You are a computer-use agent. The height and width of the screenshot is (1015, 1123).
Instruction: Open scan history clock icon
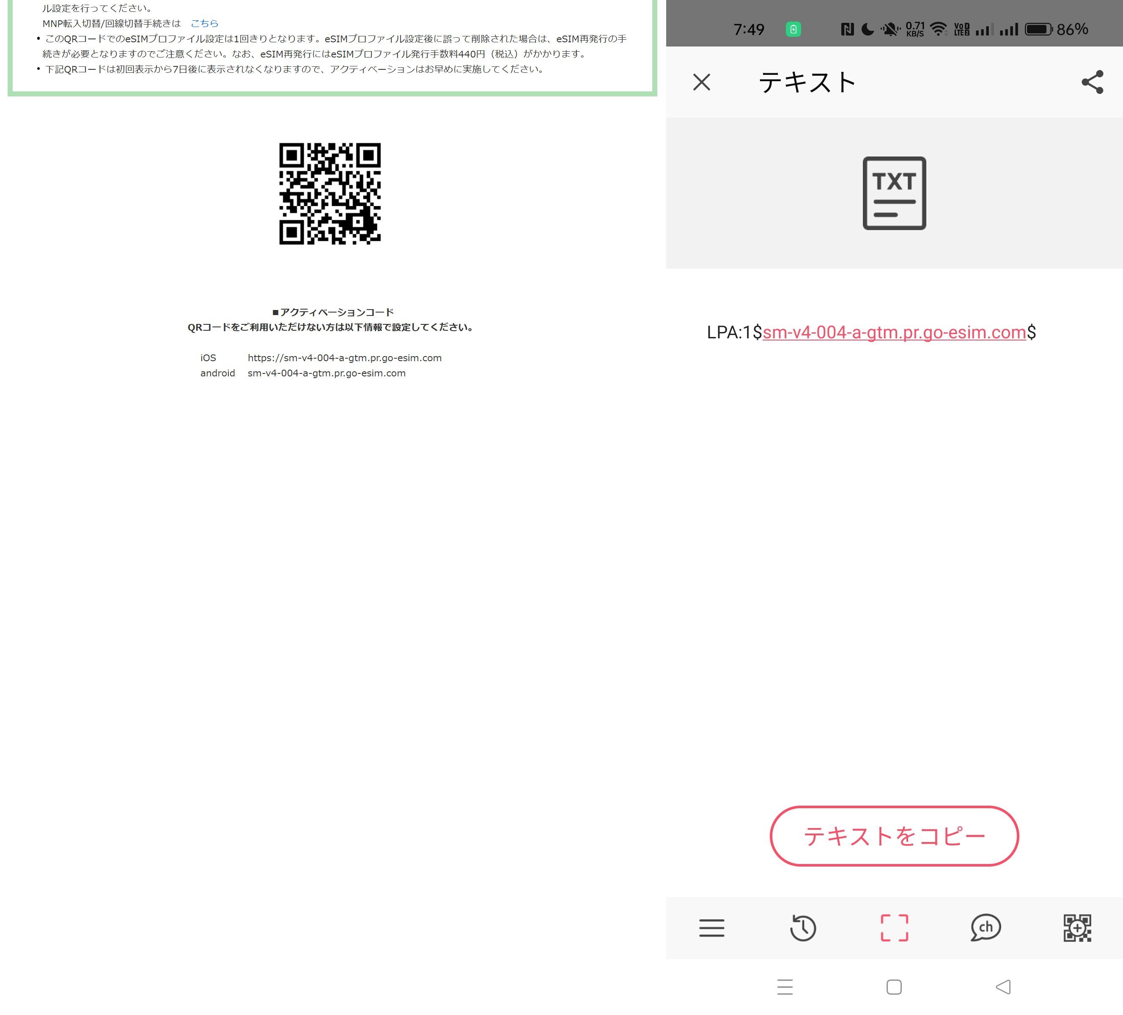tap(803, 927)
